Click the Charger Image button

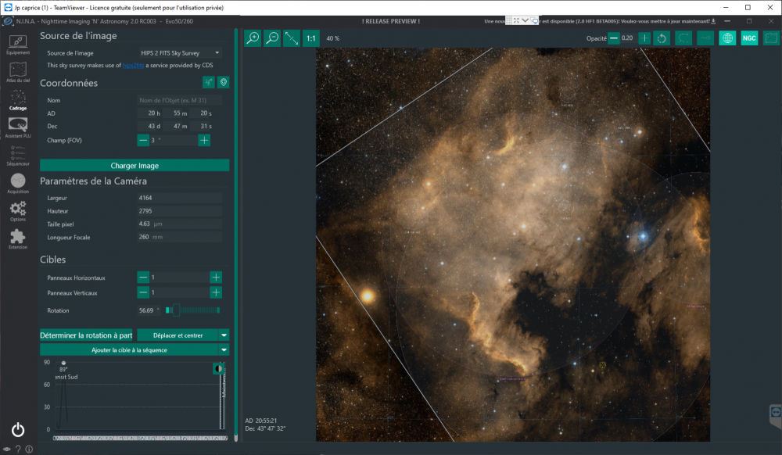click(x=135, y=166)
